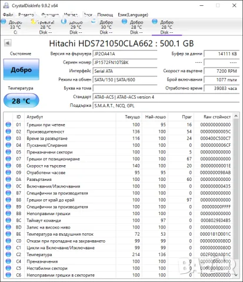Open the Език(Language) menu
Viewport: 243px width, 282px height.
pyautogui.click(x=133, y=15)
